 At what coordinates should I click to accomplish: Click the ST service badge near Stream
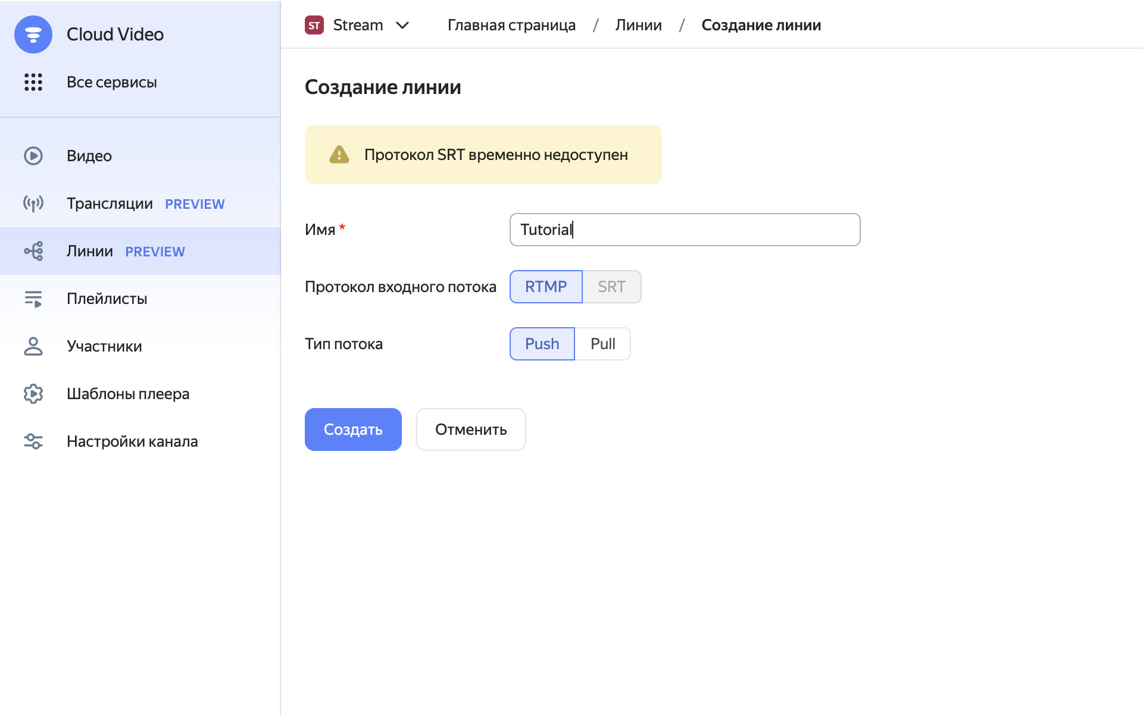point(314,25)
